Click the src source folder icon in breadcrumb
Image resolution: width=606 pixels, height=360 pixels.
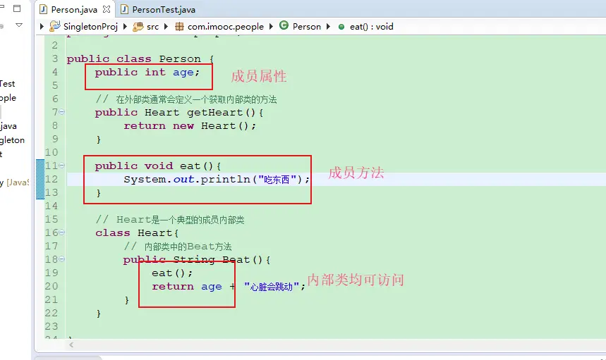[138, 27]
